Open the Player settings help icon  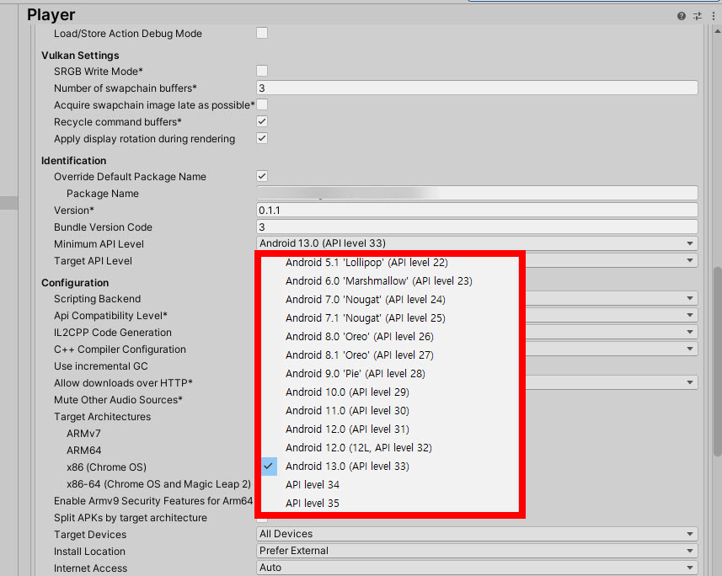pyautogui.click(x=682, y=16)
